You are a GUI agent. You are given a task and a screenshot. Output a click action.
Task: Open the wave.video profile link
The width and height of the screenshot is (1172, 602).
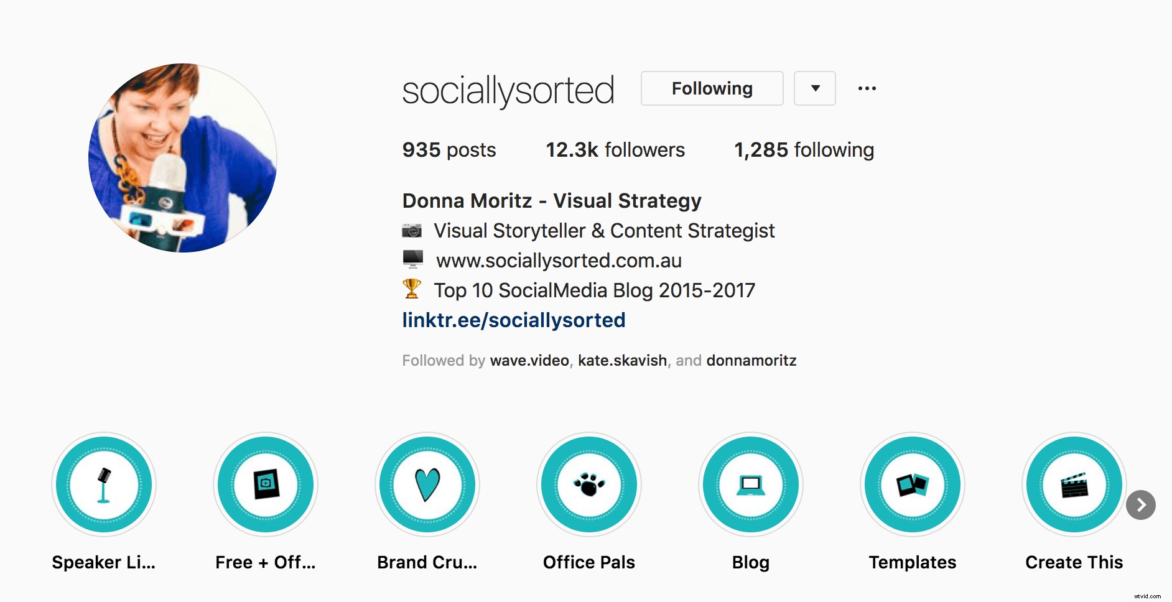[529, 360]
